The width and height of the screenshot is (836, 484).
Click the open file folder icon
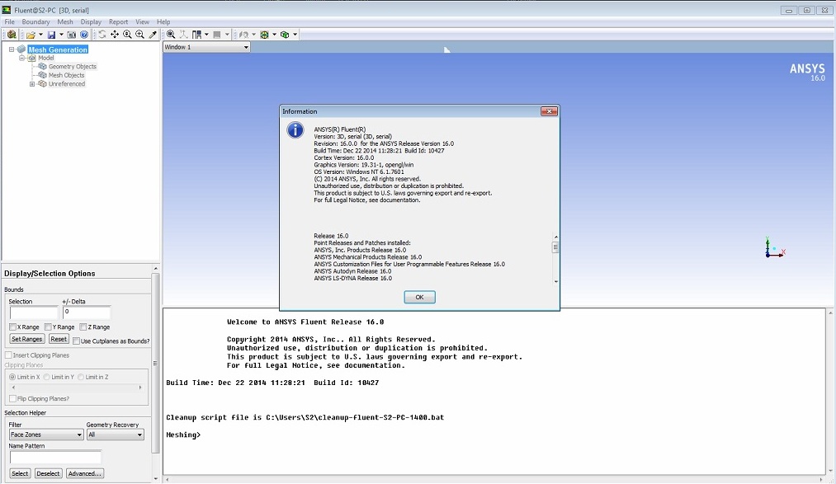[x=31, y=35]
